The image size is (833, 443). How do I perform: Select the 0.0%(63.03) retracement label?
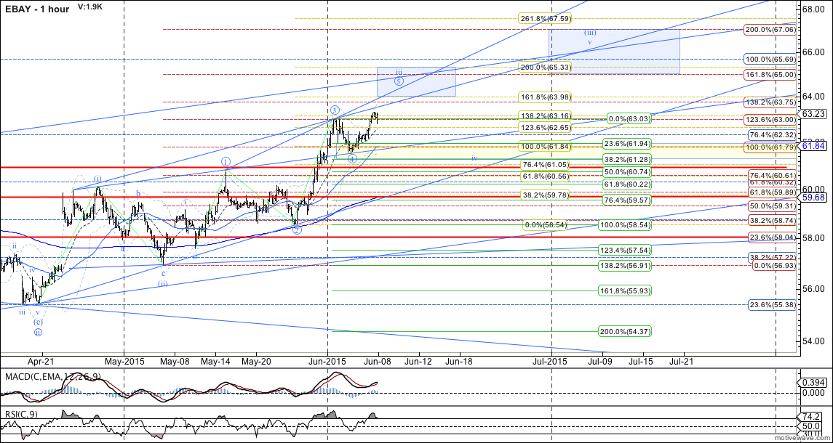(x=631, y=118)
